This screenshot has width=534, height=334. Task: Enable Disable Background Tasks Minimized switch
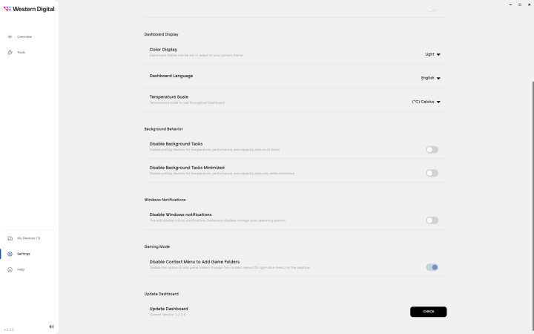coord(432,173)
